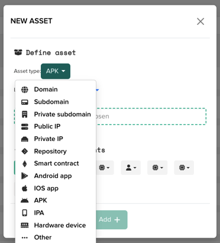Click the dashed file chooser field

pyautogui.click(x=111, y=116)
